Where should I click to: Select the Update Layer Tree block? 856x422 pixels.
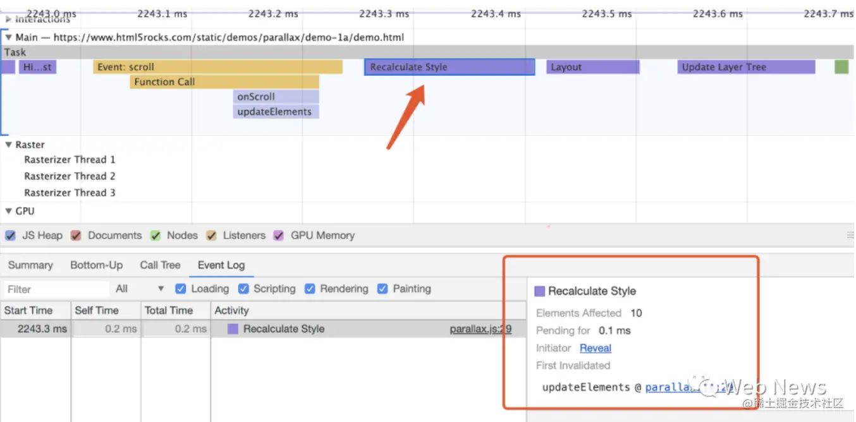(x=746, y=67)
